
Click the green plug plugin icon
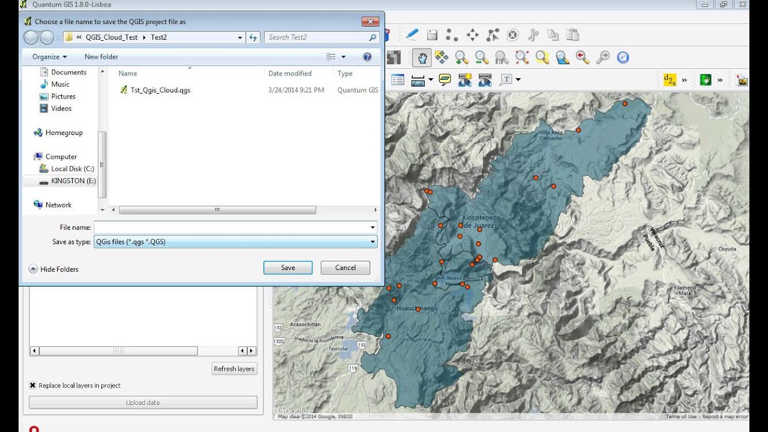(x=706, y=80)
